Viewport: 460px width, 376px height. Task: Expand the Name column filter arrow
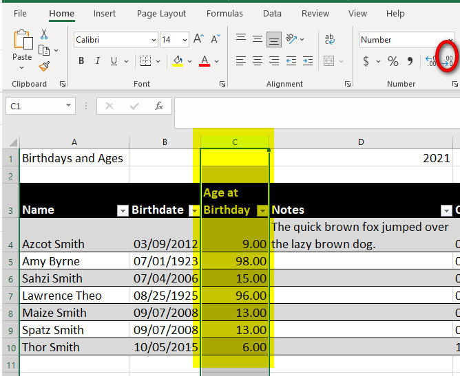[122, 210]
